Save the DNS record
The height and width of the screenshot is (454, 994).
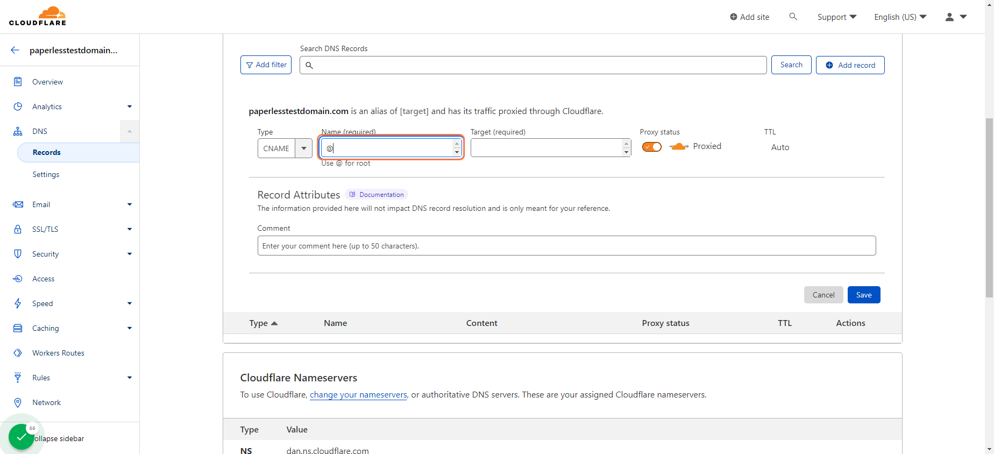tap(864, 295)
